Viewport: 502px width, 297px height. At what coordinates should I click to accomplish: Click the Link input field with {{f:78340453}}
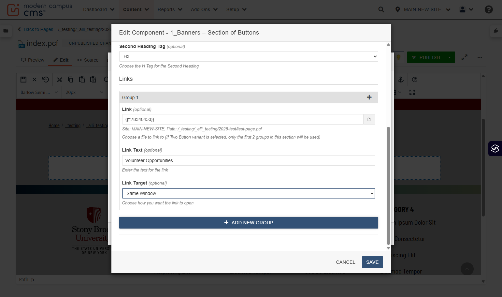[x=243, y=119]
